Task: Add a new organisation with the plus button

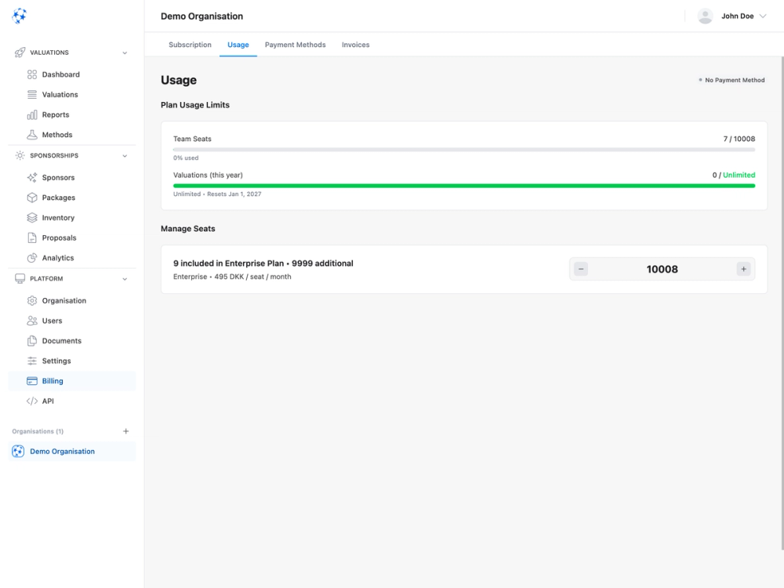Action: click(125, 430)
